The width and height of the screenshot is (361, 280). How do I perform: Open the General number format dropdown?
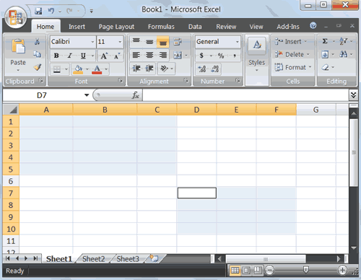[238, 42]
